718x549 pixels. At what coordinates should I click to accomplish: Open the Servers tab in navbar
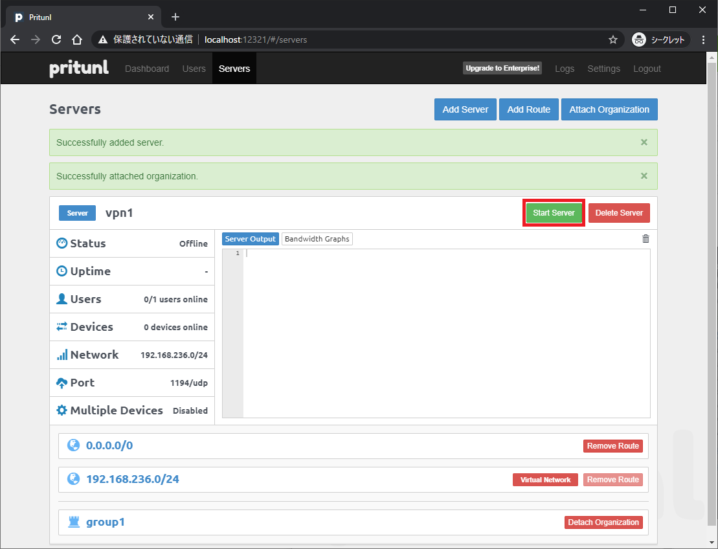(234, 69)
